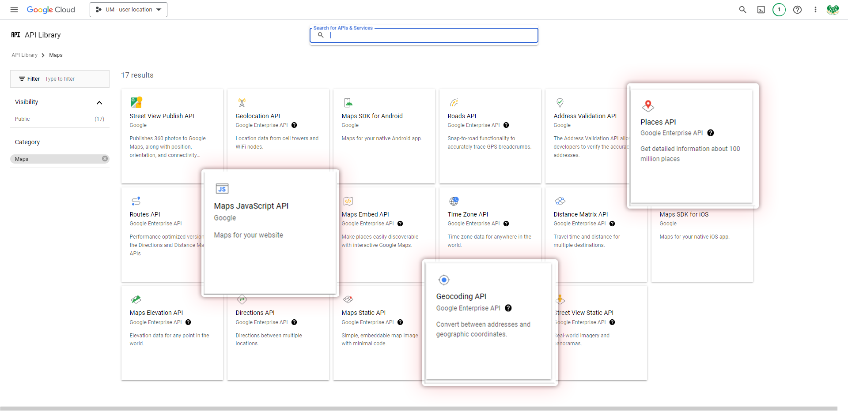This screenshot has height=411, width=848.
Task: Click the Maps Static API icon
Action: click(348, 299)
